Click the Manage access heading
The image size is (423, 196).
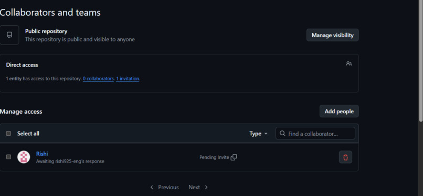pos(21,112)
